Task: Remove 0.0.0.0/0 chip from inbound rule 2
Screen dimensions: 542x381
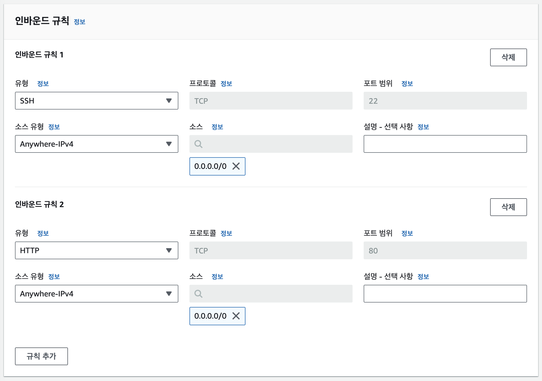Action: [x=236, y=316]
